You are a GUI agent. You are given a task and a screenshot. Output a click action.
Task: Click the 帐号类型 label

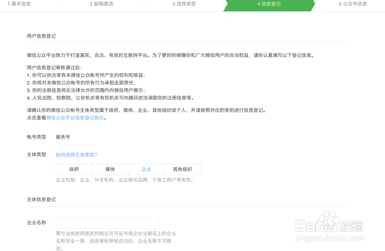point(36,137)
